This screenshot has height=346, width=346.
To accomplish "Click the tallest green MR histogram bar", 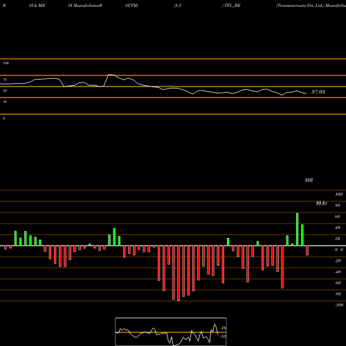I will (x=298, y=230).
